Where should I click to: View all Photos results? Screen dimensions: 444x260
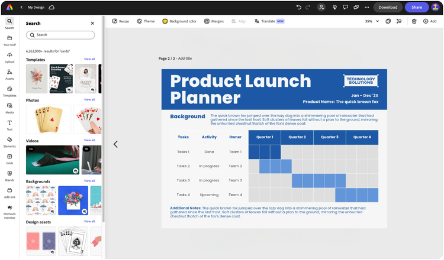(x=89, y=99)
